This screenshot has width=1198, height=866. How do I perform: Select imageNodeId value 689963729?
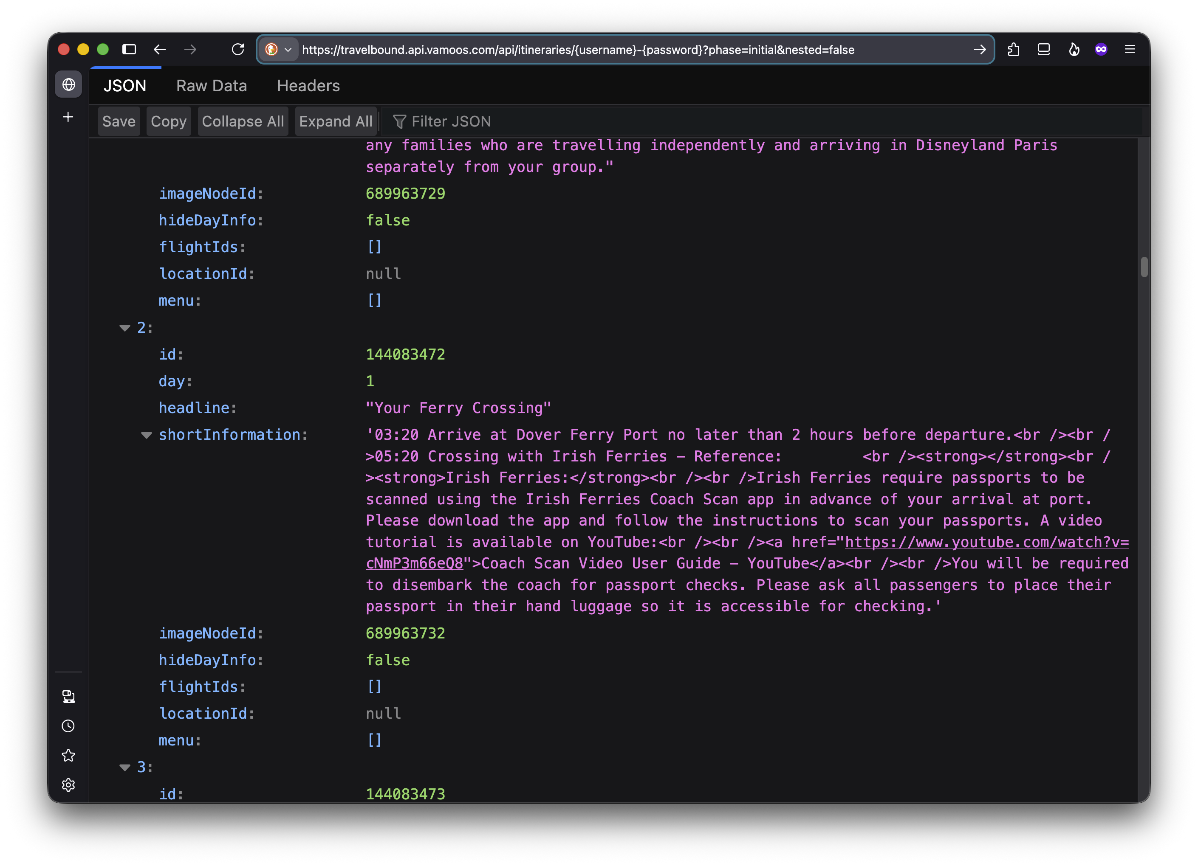(405, 194)
